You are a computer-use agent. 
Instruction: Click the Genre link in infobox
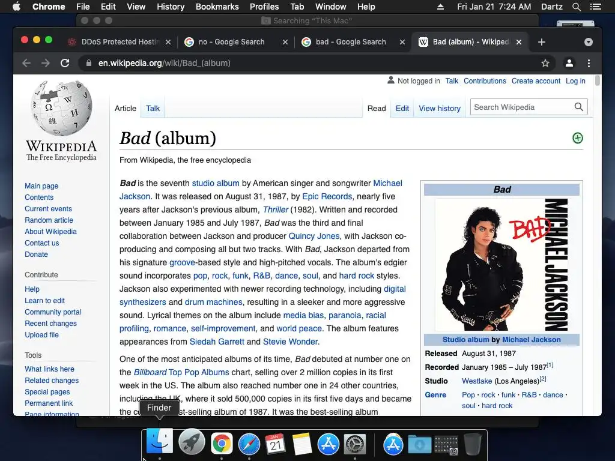click(x=435, y=395)
